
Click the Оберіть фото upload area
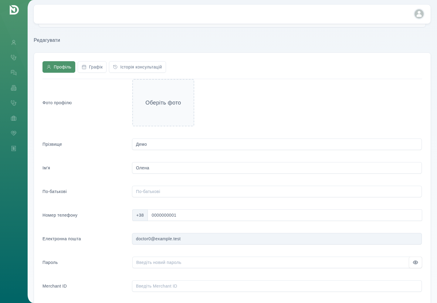[163, 103]
